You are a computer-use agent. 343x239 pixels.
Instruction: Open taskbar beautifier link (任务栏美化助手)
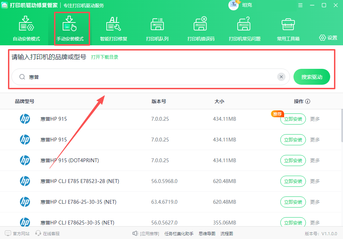(x=179, y=233)
